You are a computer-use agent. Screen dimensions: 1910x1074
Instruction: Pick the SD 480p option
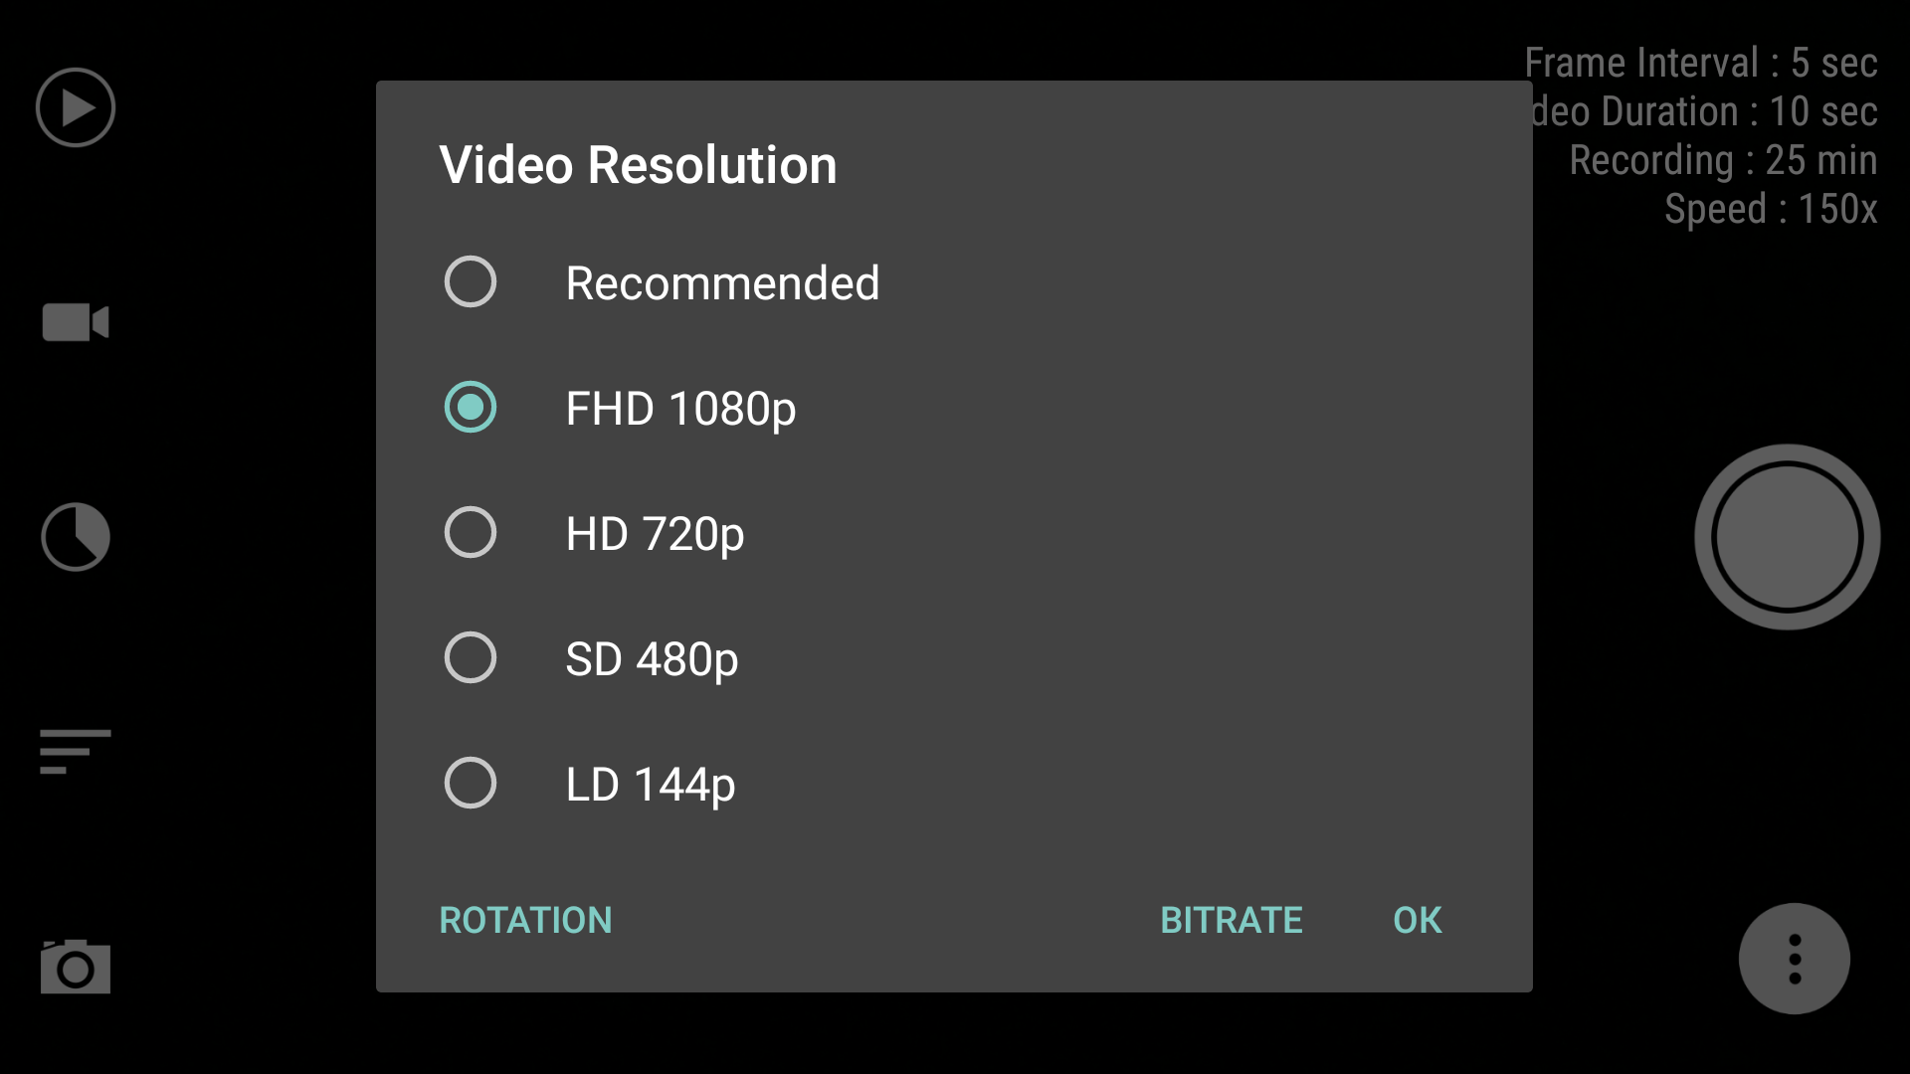(954, 658)
